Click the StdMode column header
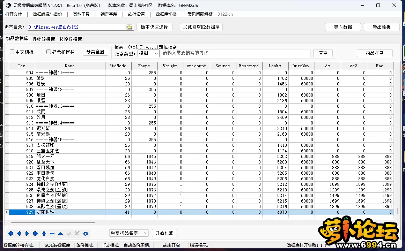Image resolution: width=405 pixels, height=251 pixels. pyautogui.click(x=118, y=66)
